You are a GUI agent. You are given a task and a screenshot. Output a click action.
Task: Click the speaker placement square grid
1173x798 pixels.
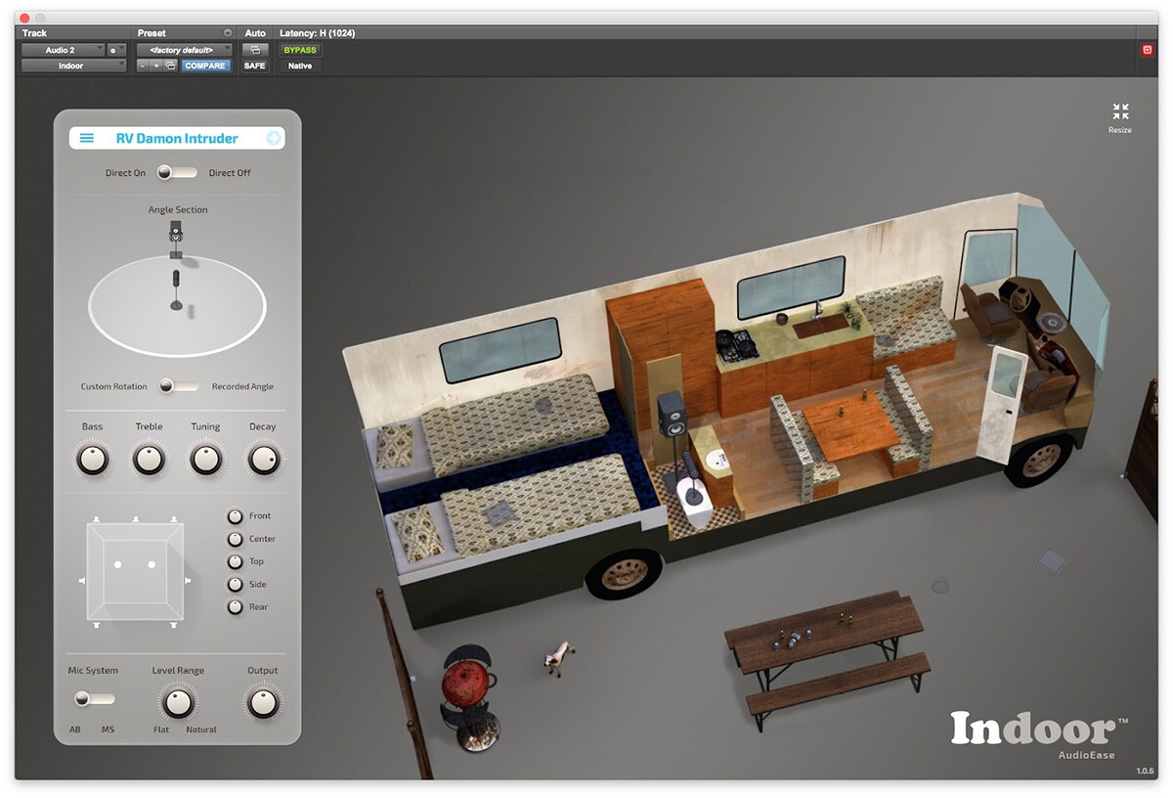coord(135,572)
